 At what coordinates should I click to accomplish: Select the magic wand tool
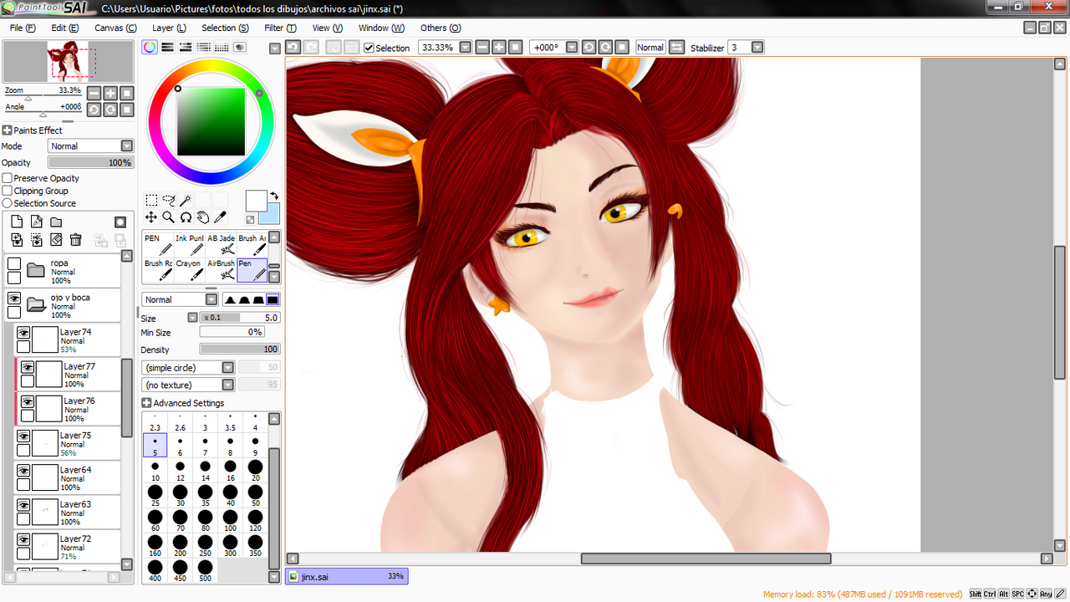tap(186, 201)
